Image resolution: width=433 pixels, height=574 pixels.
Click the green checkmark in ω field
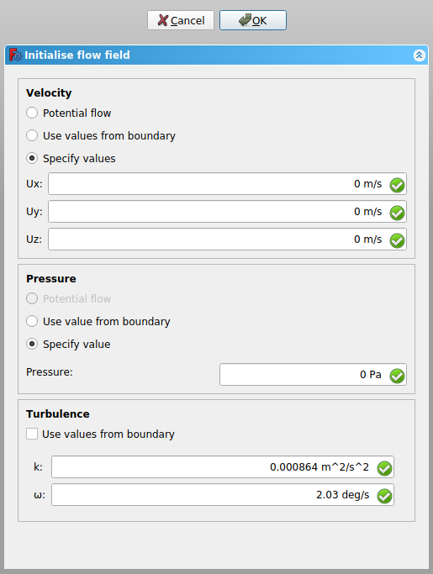(384, 497)
